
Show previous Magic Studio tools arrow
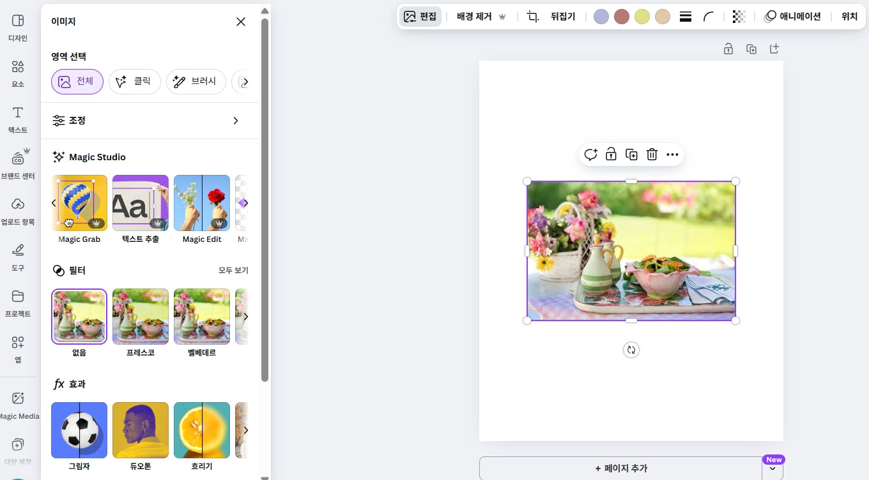pyautogui.click(x=54, y=203)
